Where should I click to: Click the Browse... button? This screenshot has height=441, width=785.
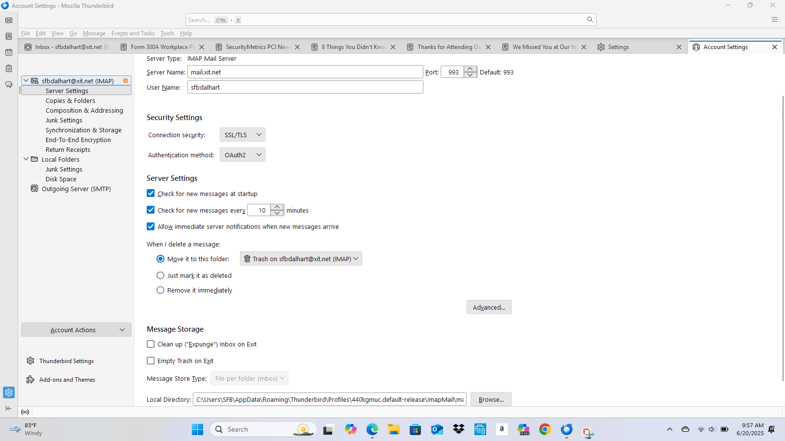(x=491, y=399)
